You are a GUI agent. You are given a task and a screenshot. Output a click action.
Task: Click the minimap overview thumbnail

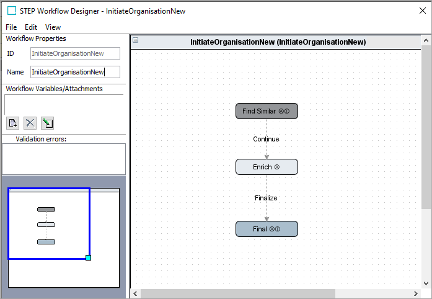click(64, 238)
